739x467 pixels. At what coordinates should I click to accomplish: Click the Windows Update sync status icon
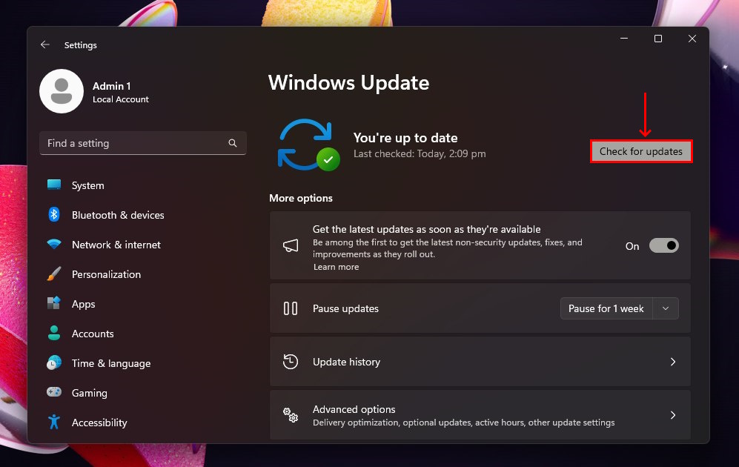tap(308, 145)
